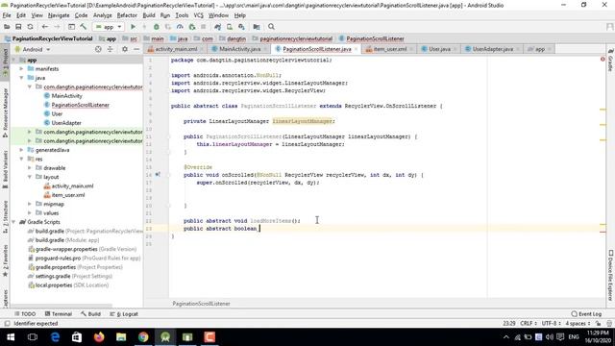Click Sync Project with Gradle Files icon
Image resolution: width=615 pixels, height=346 pixels.
tap(218, 27)
